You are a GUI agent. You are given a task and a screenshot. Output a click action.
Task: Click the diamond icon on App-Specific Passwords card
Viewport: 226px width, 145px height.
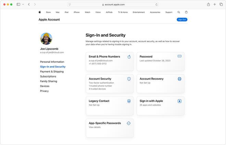coord(129,123)
